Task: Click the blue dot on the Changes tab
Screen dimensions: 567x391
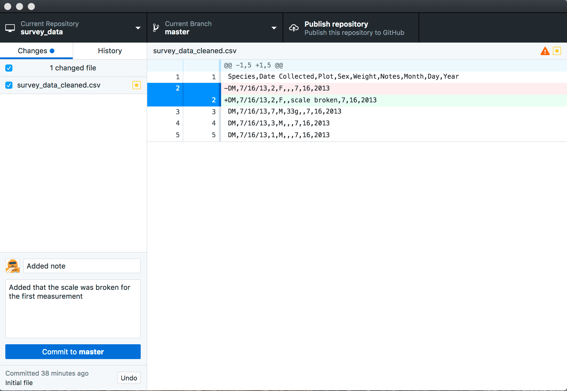Action: pyautogui.click(x=53, y=51)
